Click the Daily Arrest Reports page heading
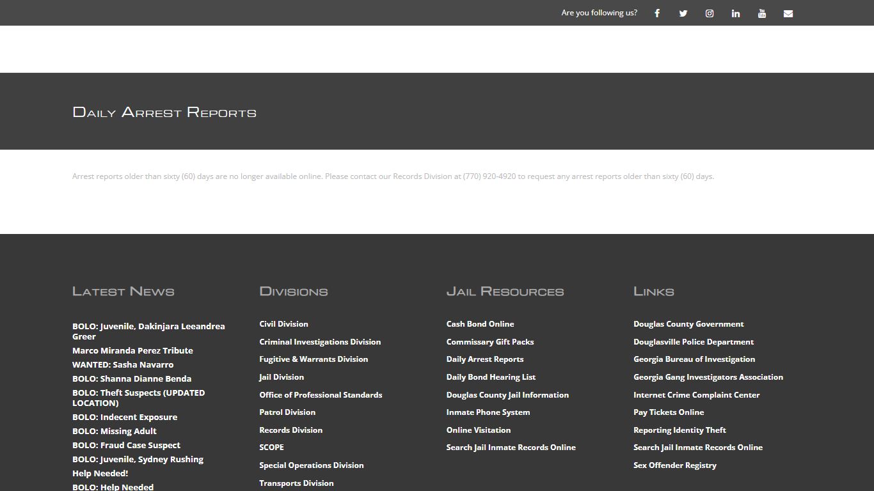The image size is (874, 491). coord(164,113)
